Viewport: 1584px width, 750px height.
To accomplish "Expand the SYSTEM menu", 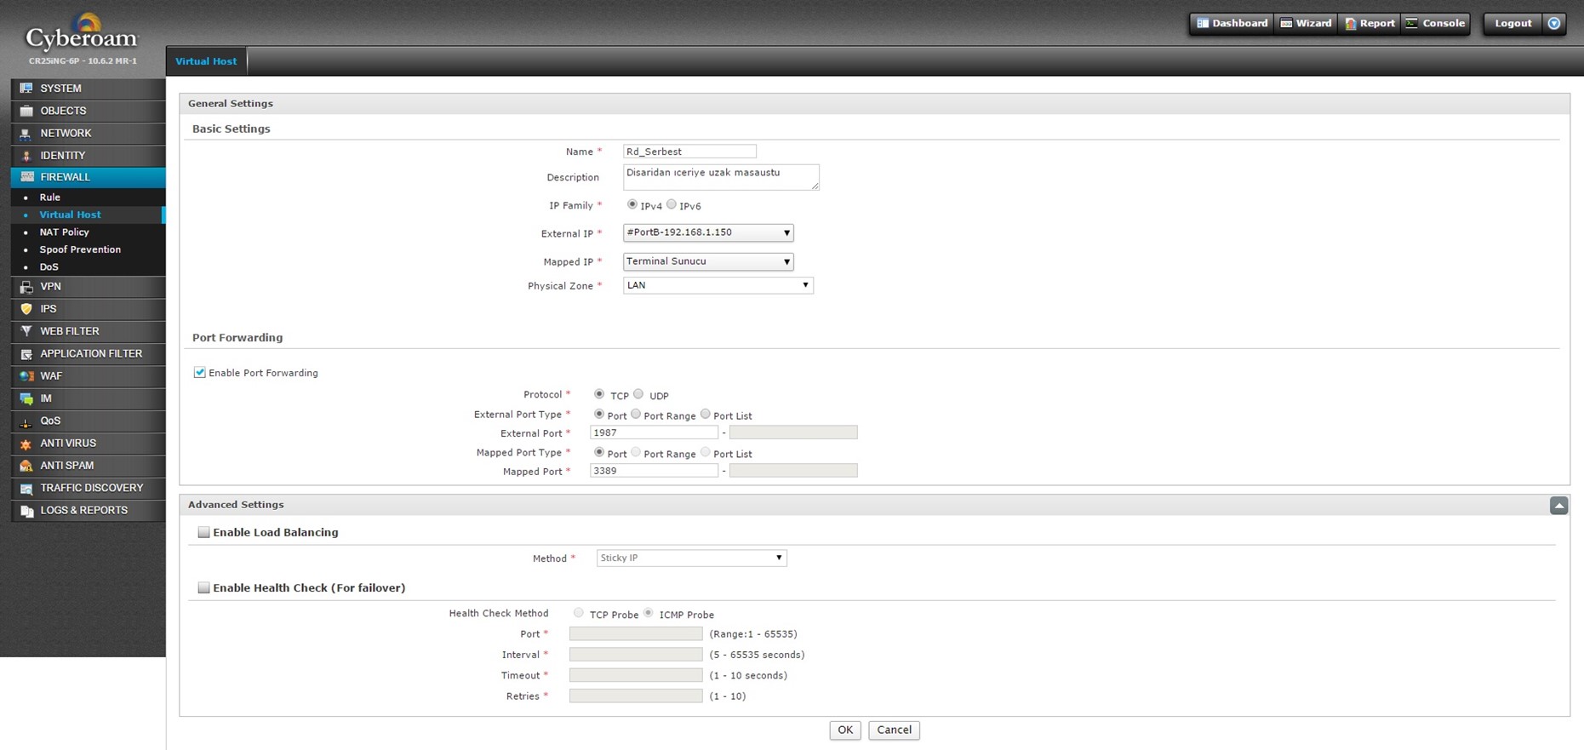I will (89, 89).
